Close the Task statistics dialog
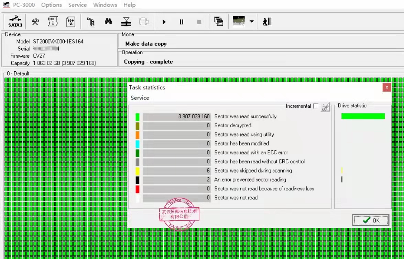Viewport: 404px width, 259px height. (x=387, y=87)
